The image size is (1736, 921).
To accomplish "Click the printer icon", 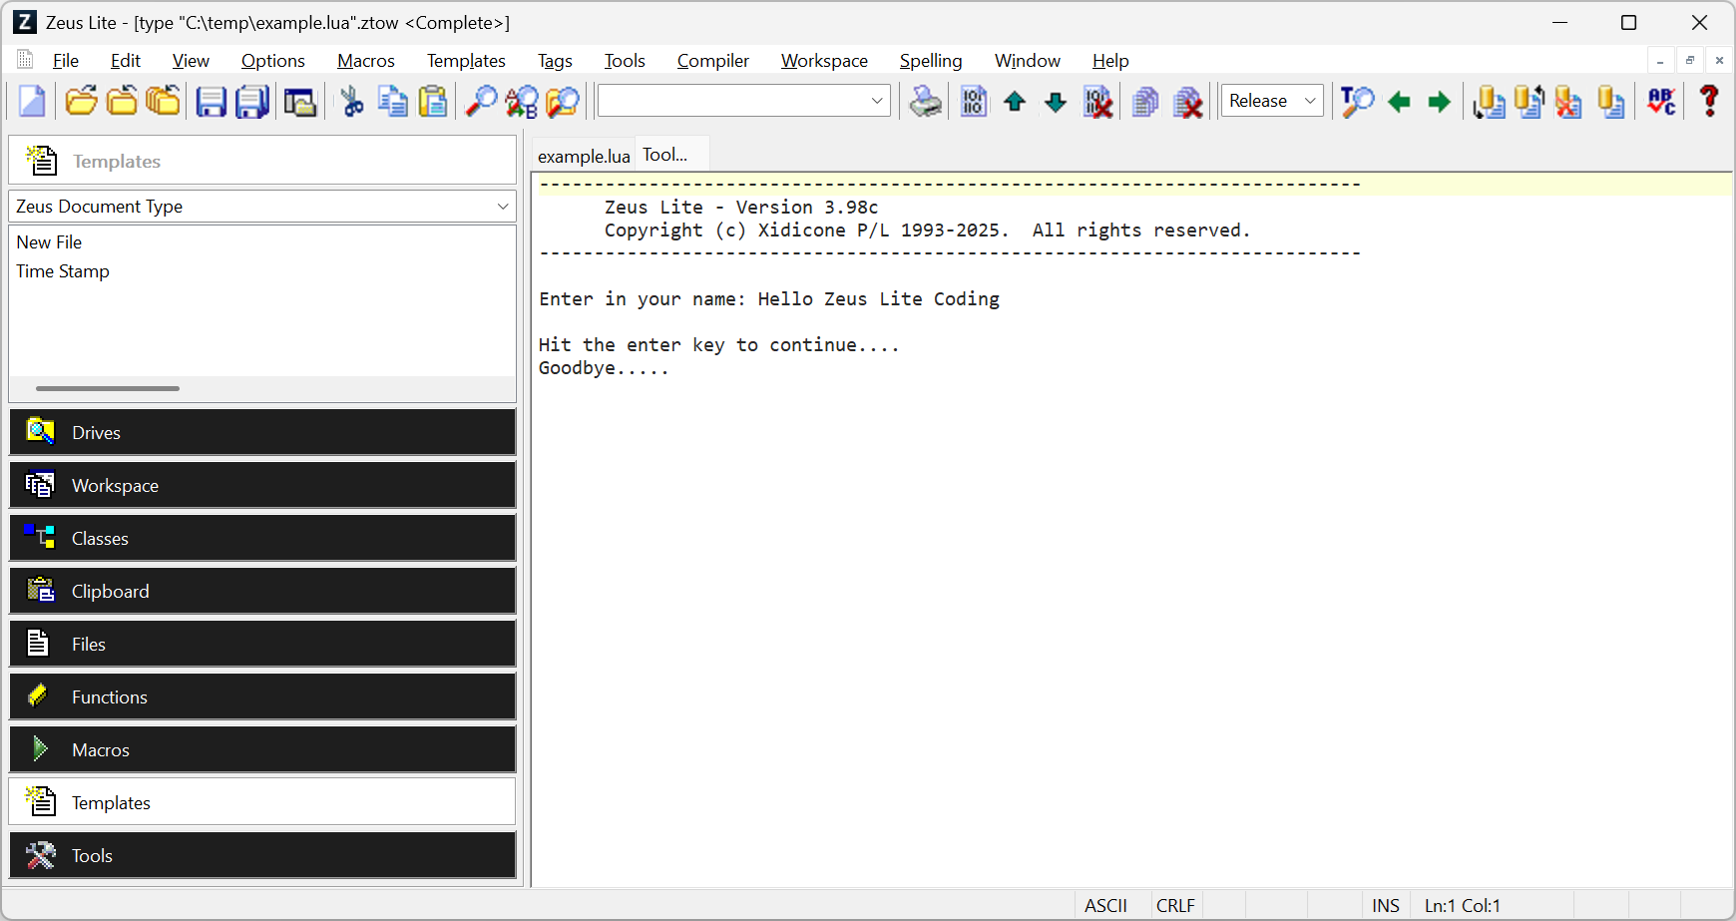I will 925,101.
